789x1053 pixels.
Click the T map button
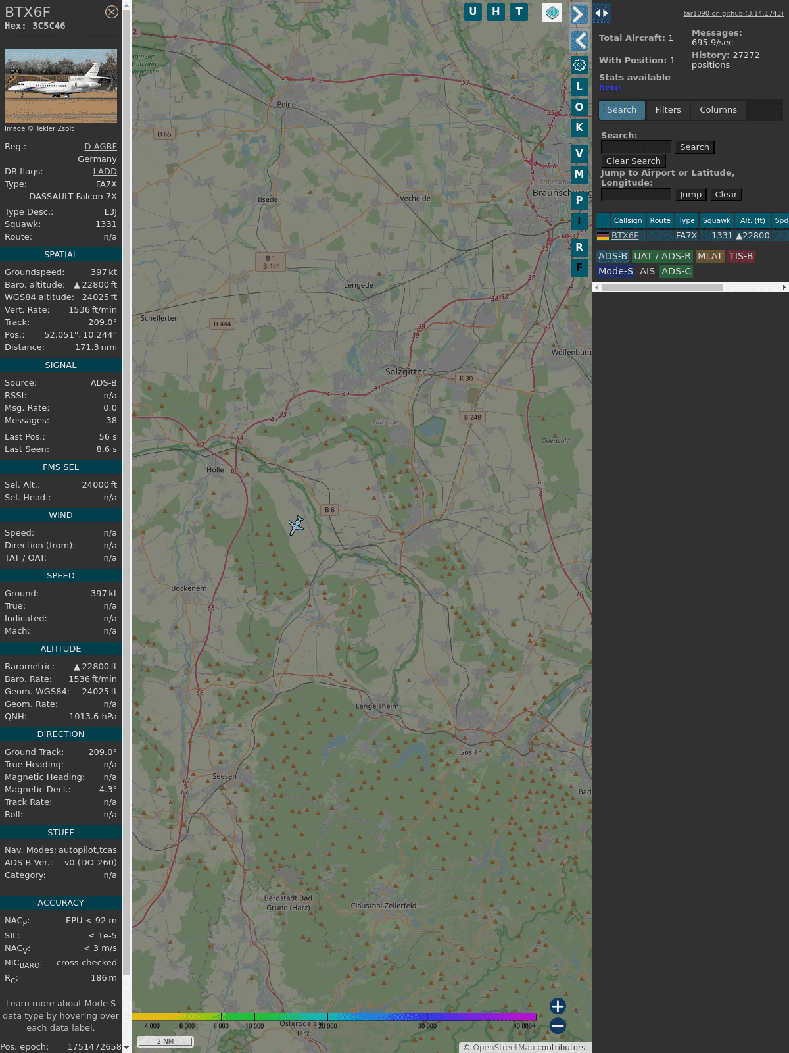click(519, 12)
